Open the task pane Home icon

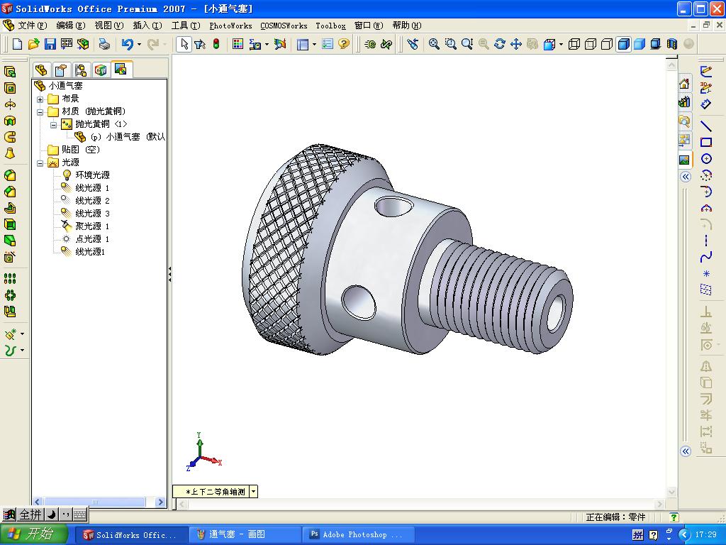[684, 84]
